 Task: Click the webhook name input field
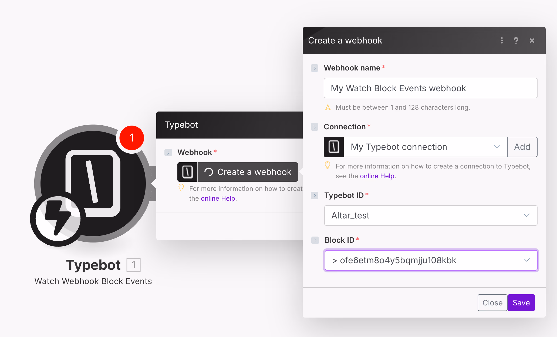coord(430,88)
